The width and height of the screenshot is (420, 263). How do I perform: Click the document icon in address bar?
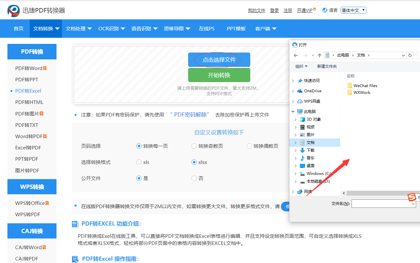tap(327, 55)
